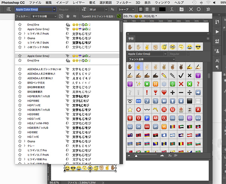Viewport: 226px width, 184px height.
Task: Favorite the HGS明朝E font star
Action: pyautogui.click(x=20, y=114)
